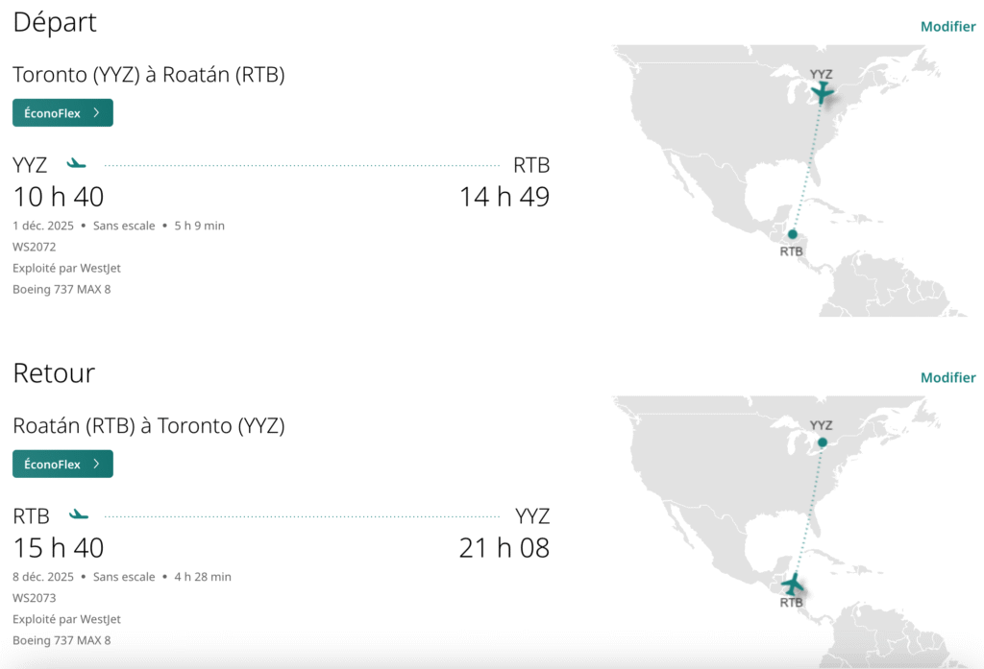Click the plane icon beside return RTB code
Viewport: 984px width, 669px height.
[x=79, y=515]
